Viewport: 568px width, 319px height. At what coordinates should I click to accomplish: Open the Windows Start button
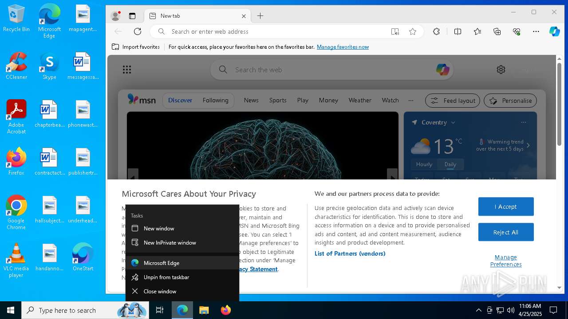point(11,310)
